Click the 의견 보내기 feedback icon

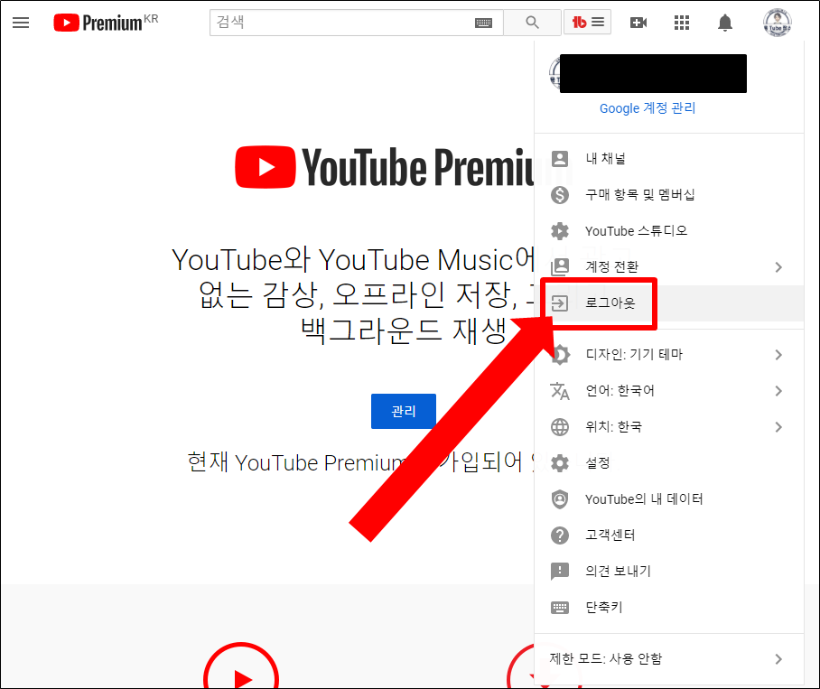click(560, 571)
